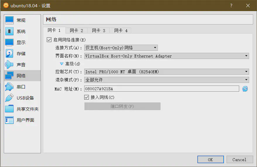Select the 存储 (Storage) disk icon
The image size is (257, 167).
tap(9, 53)
